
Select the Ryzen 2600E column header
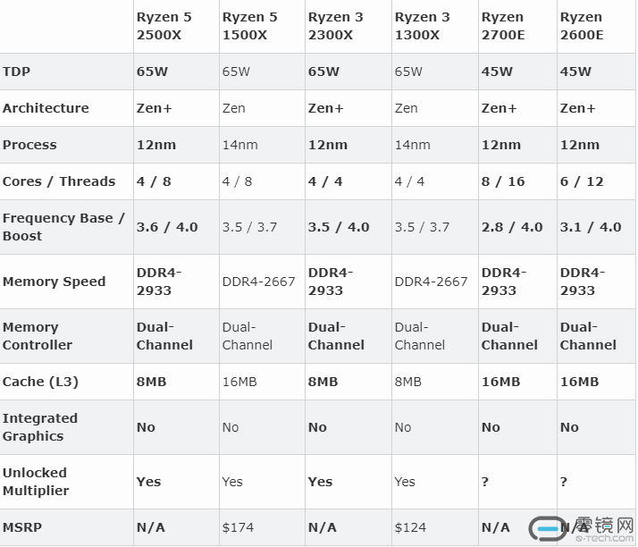click(583, 26)
